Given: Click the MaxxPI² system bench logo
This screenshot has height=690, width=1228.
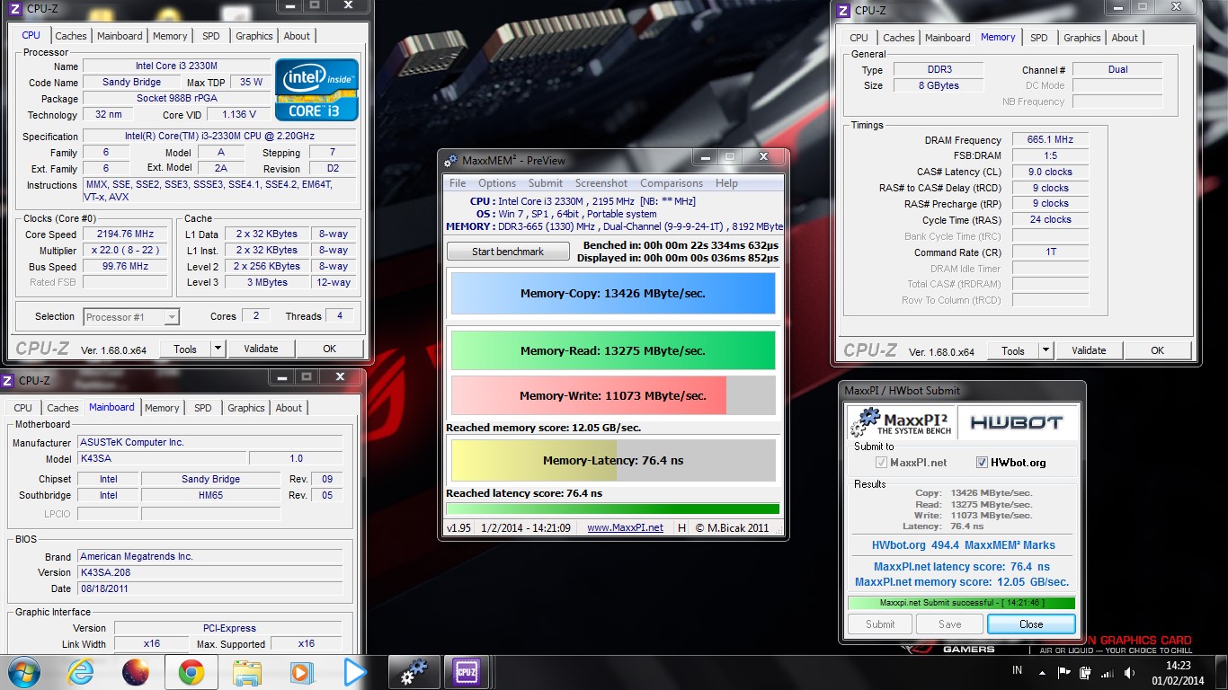Looking at the screenshot, I should click(x=900, y=421).
